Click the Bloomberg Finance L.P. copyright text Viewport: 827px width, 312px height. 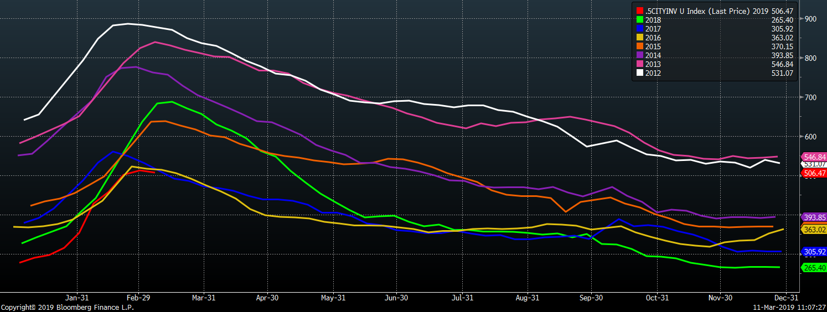pos(67,307)
